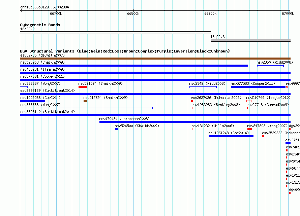Select the 18q22.2 cytogenetic band bar
The height and width of the screenshot is (216, 300).
pyautogui.click(x=115, y=33)
